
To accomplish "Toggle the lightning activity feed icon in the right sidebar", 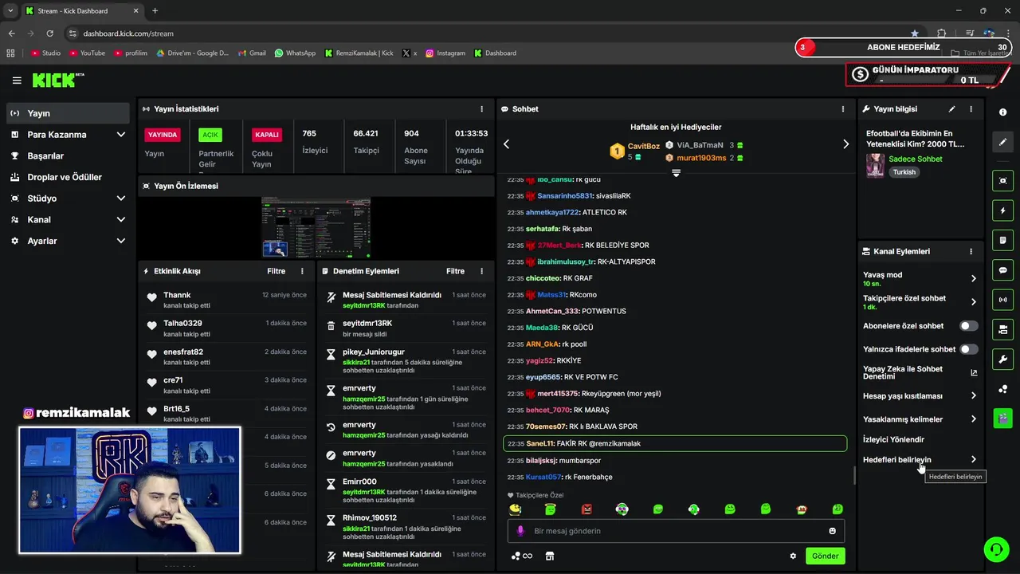I will (1002, 210).
